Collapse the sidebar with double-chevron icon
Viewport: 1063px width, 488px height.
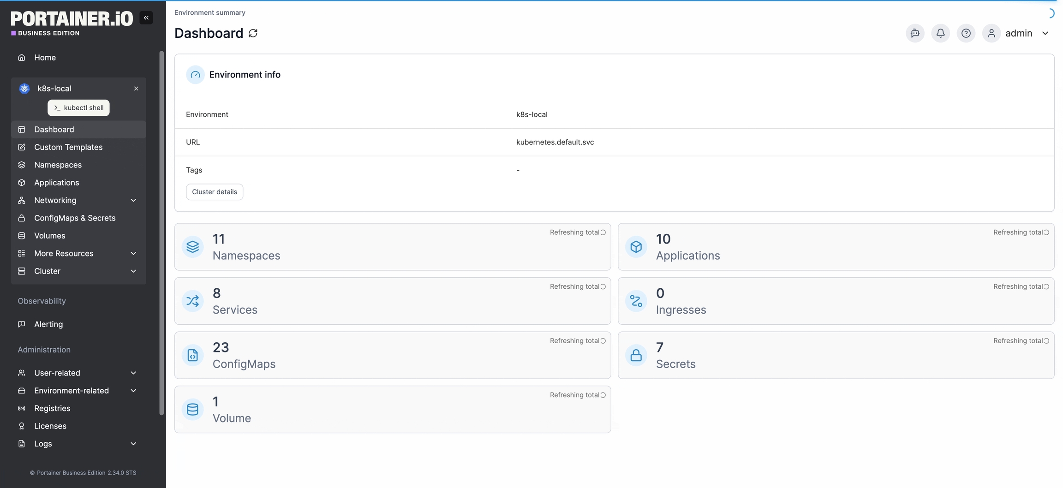pyautogui.click(x=146, y=18)
